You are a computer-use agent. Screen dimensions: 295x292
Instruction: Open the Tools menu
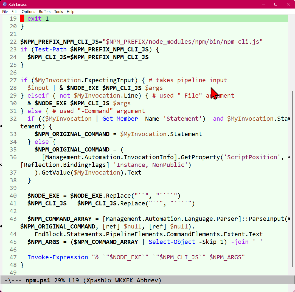coord(58,12)
